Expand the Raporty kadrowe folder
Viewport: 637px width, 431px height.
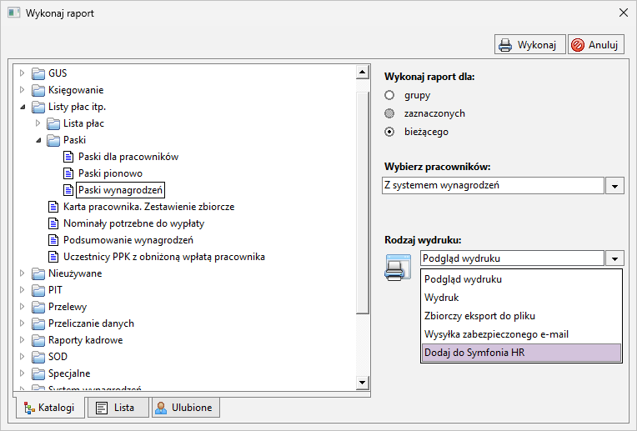click(x=22, y=340)
